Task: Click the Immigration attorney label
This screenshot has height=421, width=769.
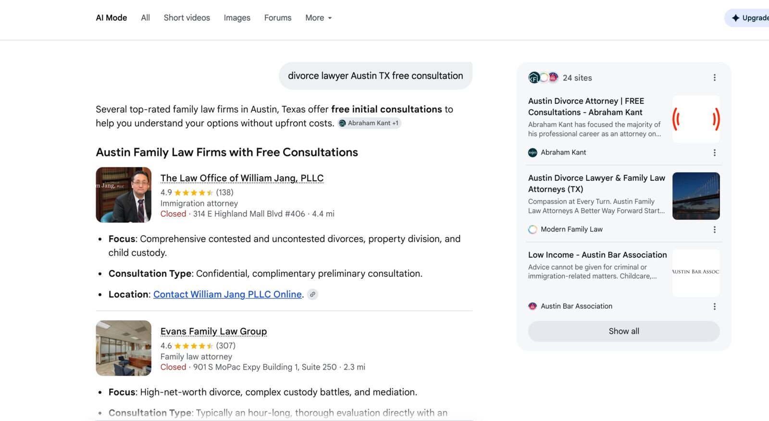Action: point(199,204)
